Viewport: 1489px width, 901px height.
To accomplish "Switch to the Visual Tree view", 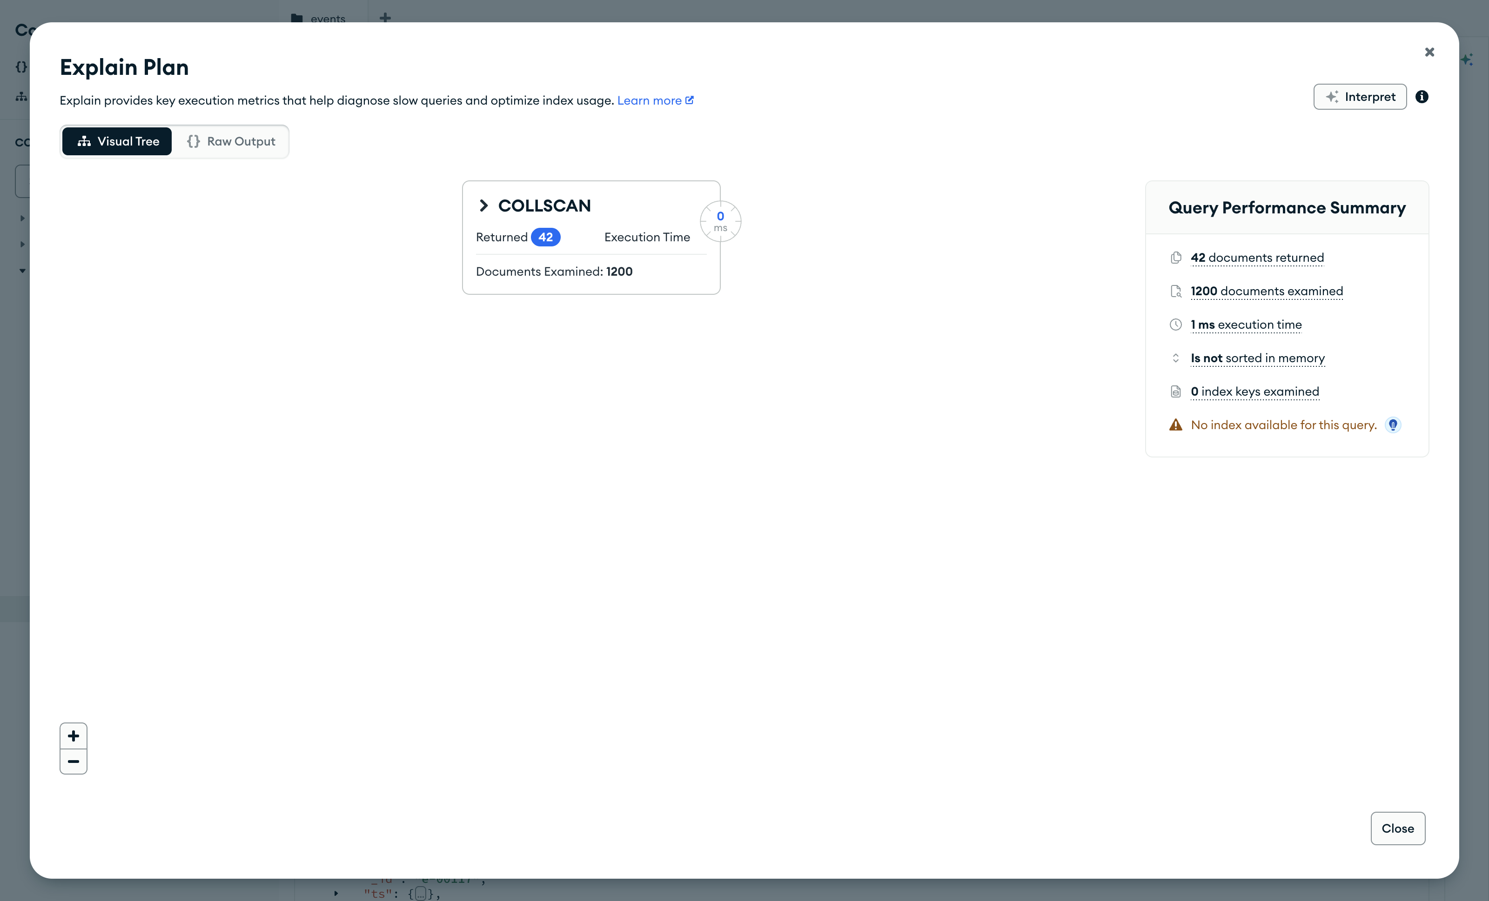I will point(117,141).
